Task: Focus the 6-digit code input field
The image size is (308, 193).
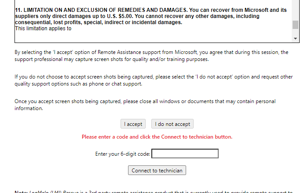Action: pyautogui.click(x=185, y=154)
